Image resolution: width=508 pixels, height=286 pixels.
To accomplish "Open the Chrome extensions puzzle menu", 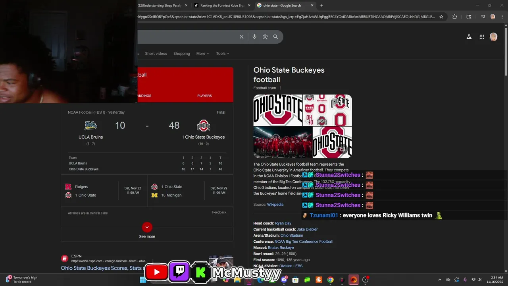I will 454,17.
